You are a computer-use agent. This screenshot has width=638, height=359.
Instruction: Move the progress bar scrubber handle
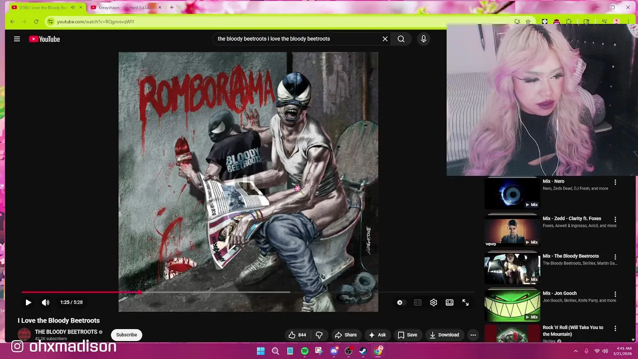tap(140, 292)
